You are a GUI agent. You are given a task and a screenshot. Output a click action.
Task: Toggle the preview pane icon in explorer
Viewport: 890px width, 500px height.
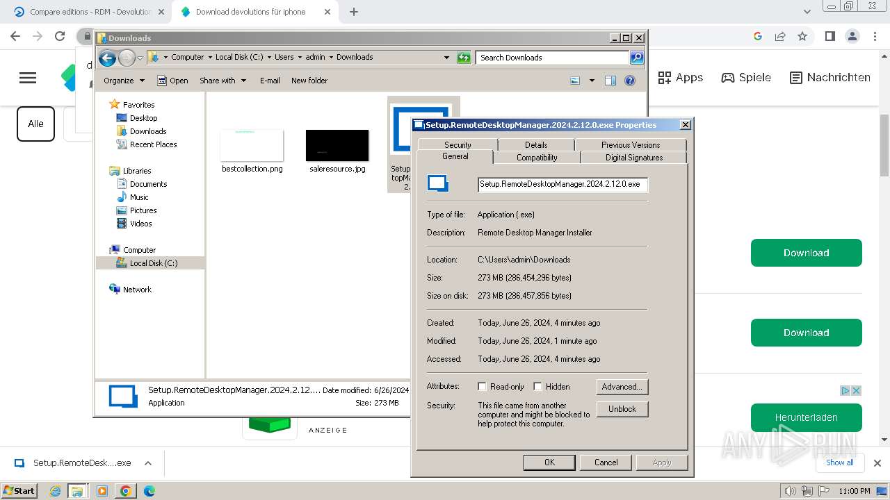click(610, 81)
